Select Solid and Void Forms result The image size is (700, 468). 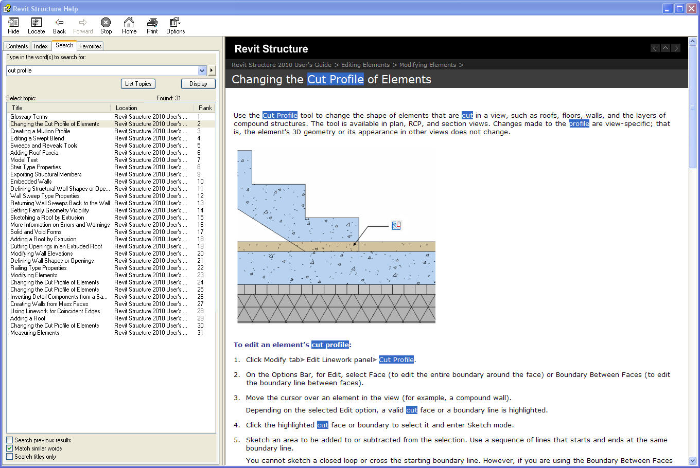coord(36,232)
